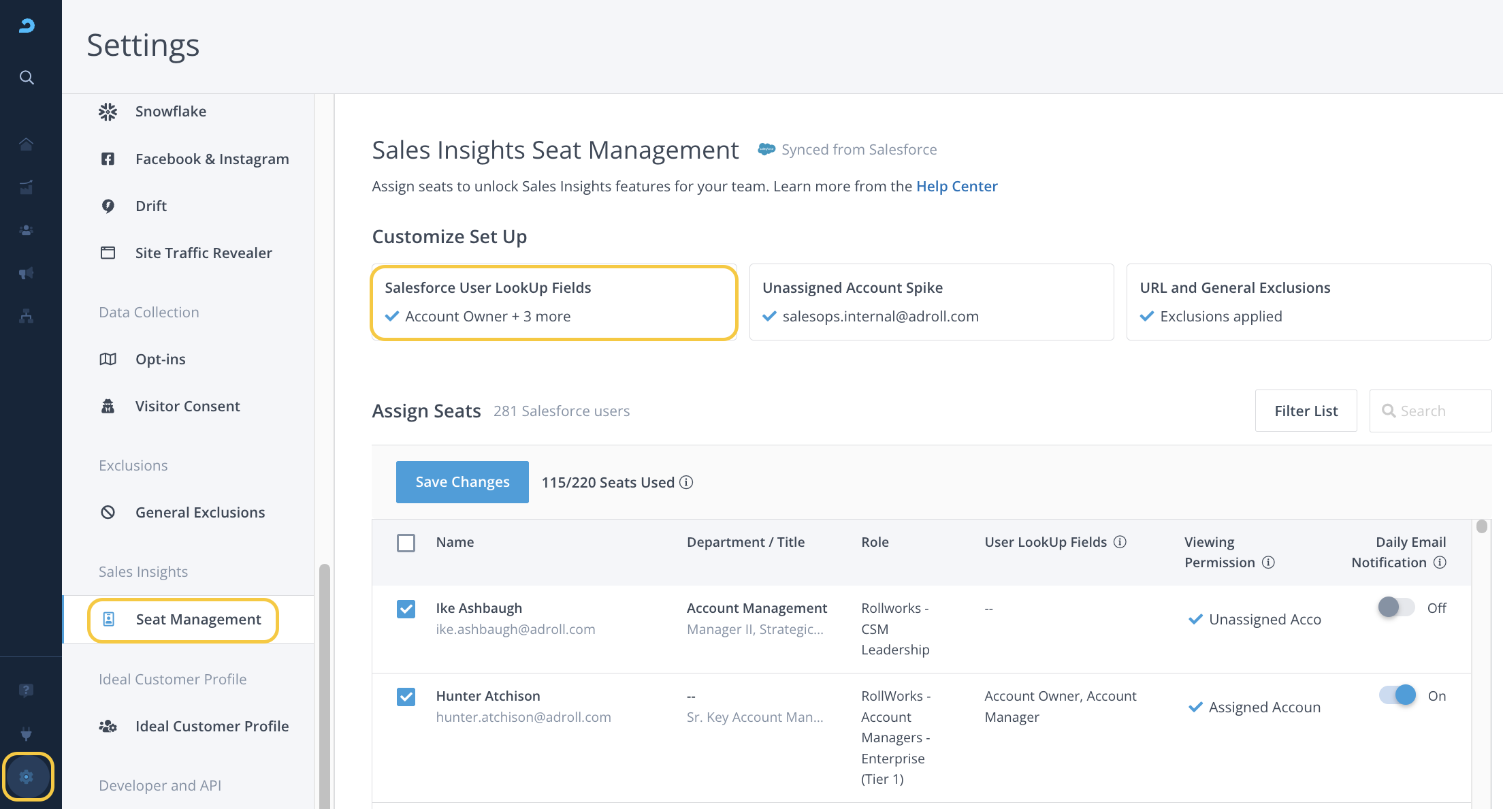This screenshot has width=1503, height=809.
Task: Open Ike Ashbaugh's Unassigned Acco viewing permission dropdown
Action: coord(1256,620)
